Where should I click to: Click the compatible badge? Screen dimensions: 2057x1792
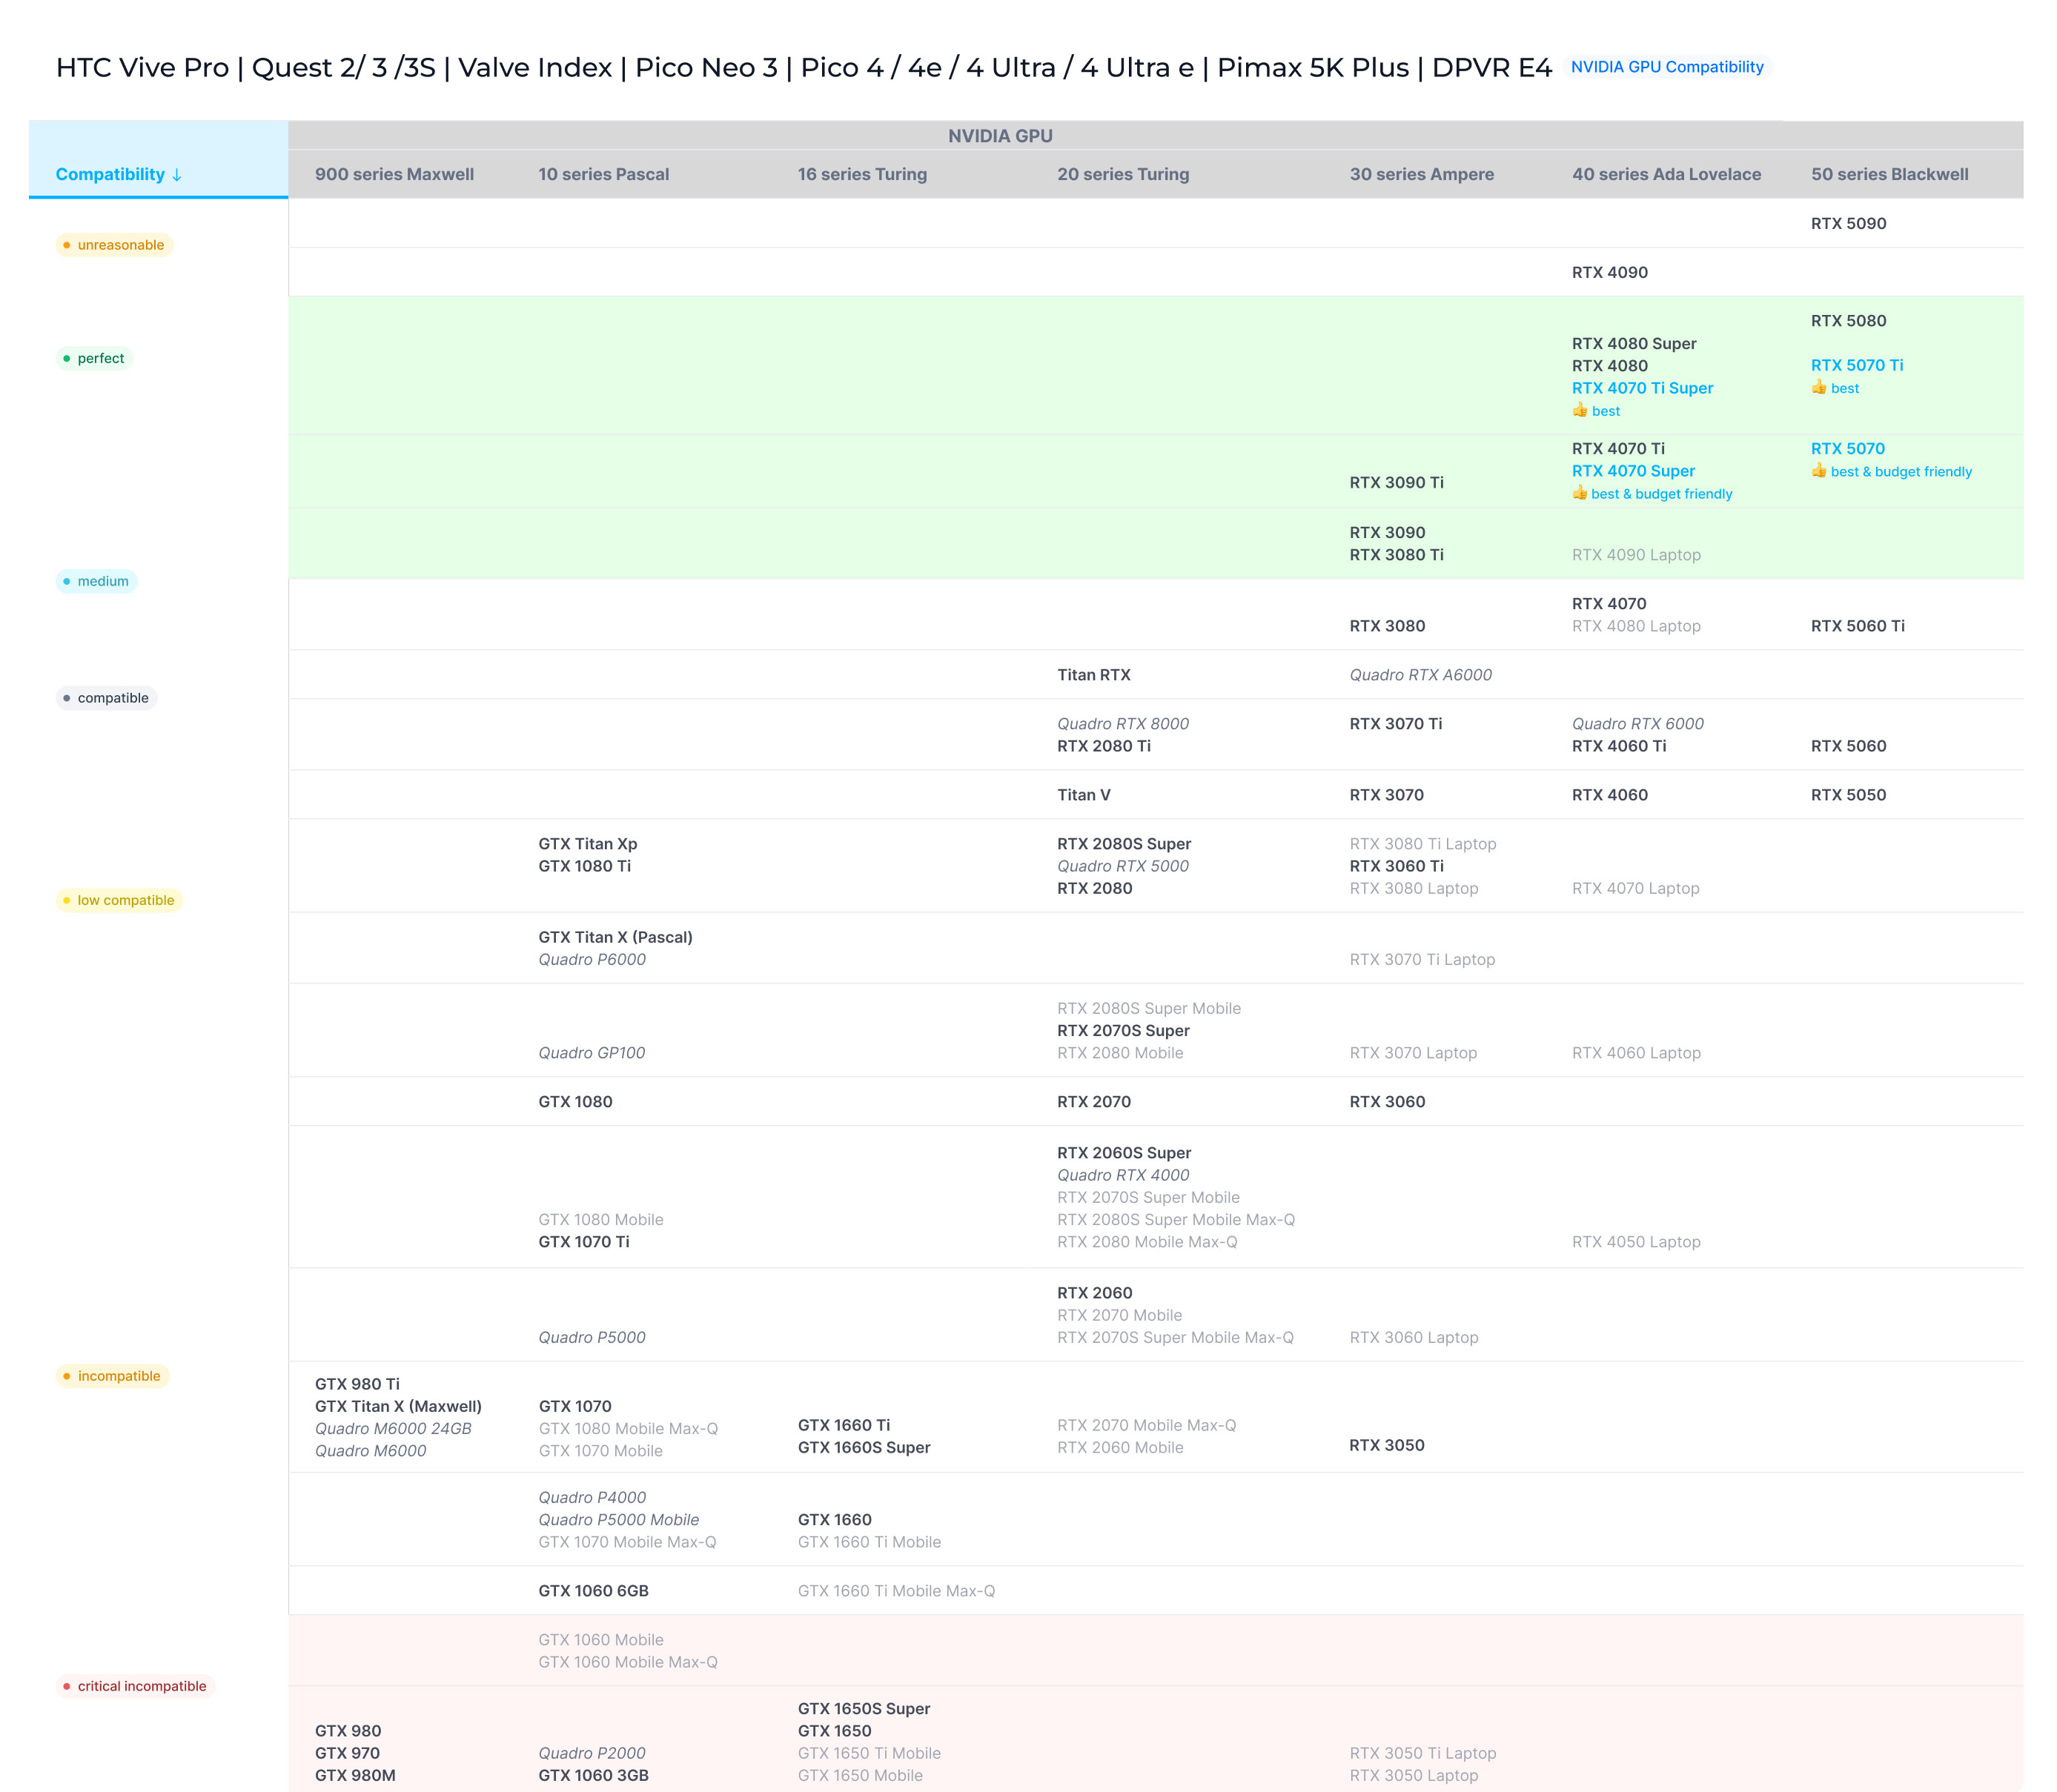106,698
